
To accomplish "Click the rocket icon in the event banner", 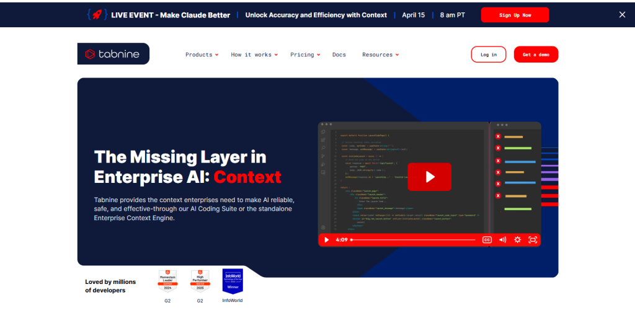I will click(x=97, y=15).
